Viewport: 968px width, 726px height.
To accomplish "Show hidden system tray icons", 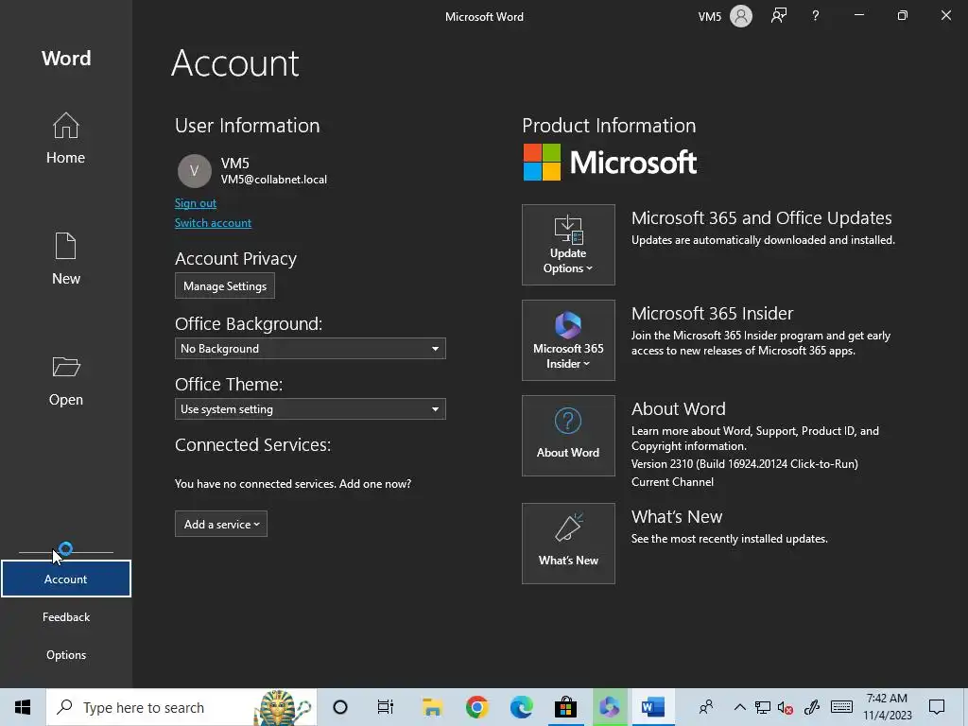I will pos(739,707).
